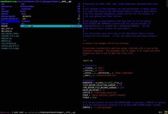Click the TIME_BEFORE_FILE_BECOMES_GARBAGE line
The image size is (168, 114).
pos(103,88)
